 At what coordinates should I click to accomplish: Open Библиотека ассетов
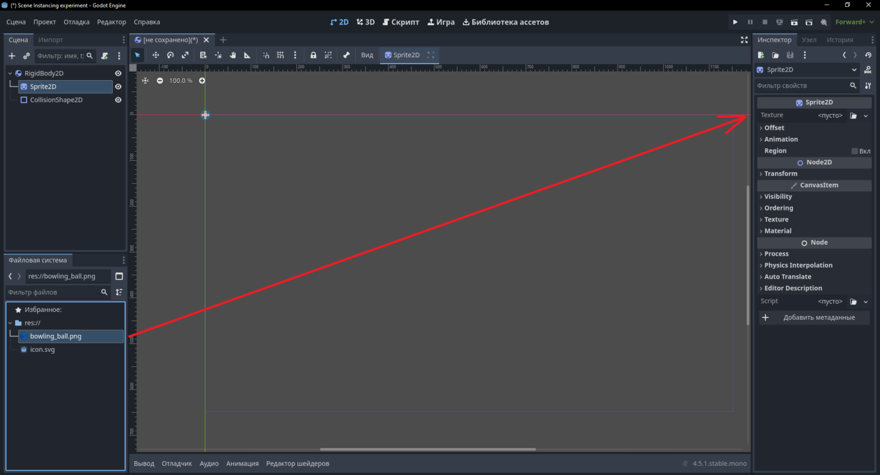click(x=506, y=22)
